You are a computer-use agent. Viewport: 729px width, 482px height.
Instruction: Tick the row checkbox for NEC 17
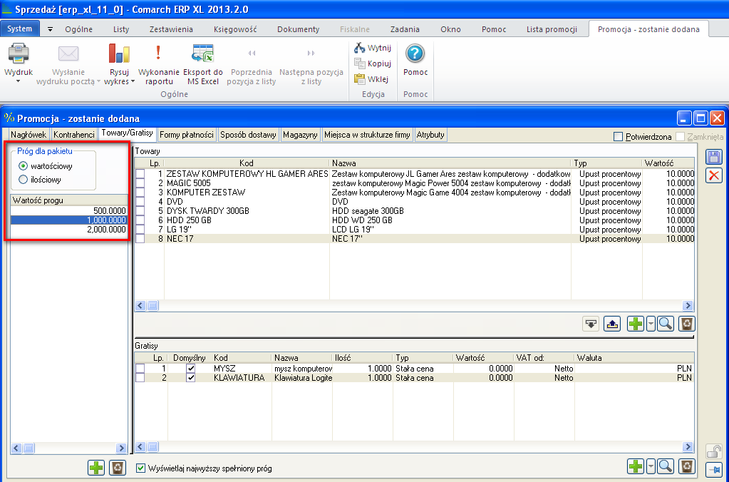140,239
